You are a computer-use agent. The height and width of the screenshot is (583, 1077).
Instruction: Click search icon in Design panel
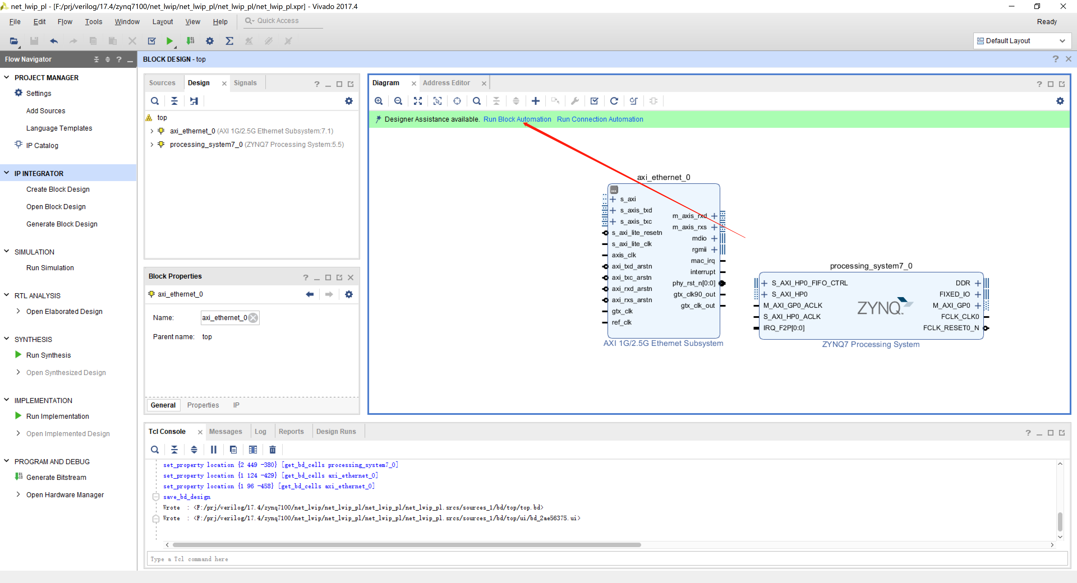pos(155,101)
